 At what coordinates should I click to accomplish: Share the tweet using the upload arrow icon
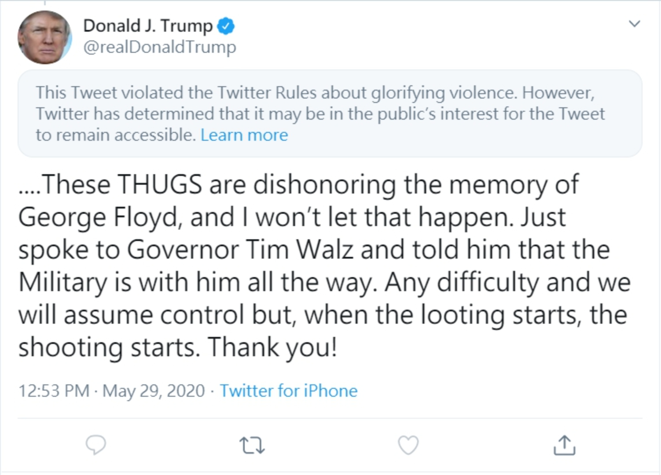coord(564,445)
